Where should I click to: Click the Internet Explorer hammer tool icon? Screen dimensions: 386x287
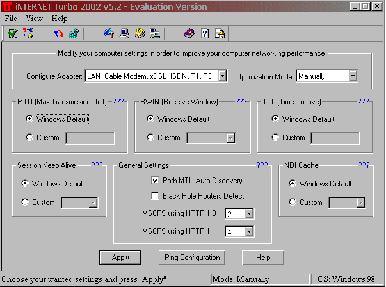pyautogui.click(x=109, y=33)
